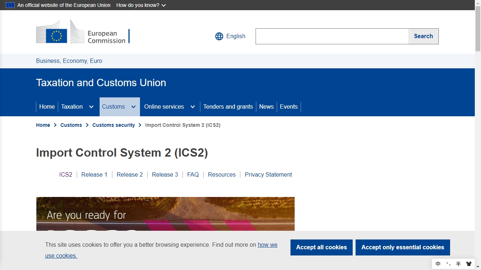Click Accept only essential cookies button
This screenshot has height=270, width=481.
402,247
